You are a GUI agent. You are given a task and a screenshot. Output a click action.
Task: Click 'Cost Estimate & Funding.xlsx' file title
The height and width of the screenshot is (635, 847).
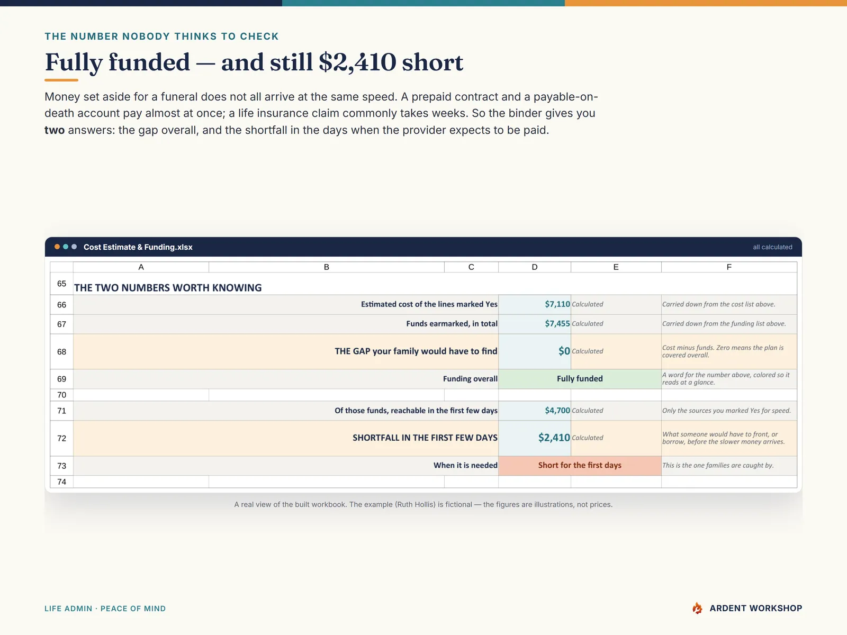coord(138,247)
